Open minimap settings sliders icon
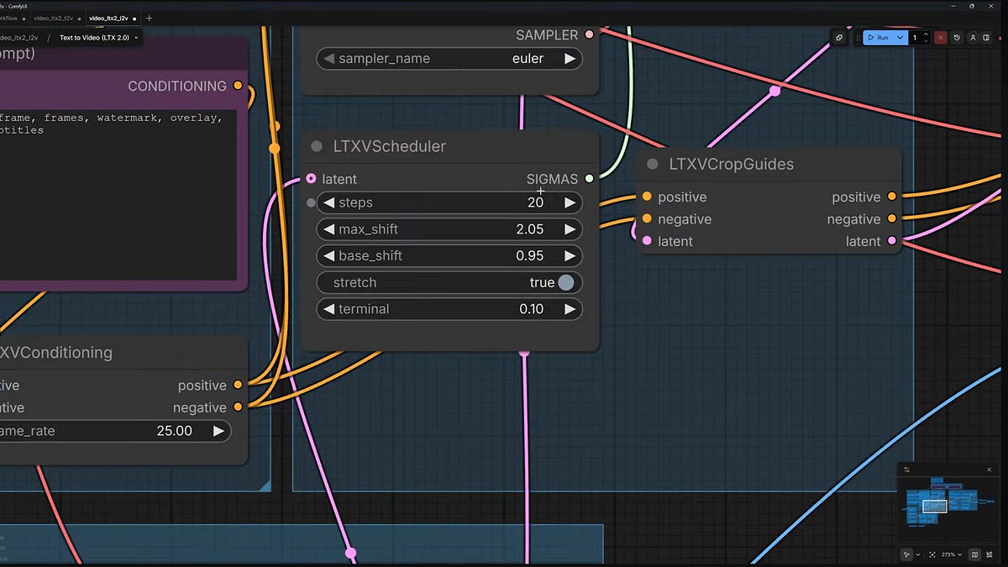The height and width of the screenshot is (567, 1008). point(906,470)
